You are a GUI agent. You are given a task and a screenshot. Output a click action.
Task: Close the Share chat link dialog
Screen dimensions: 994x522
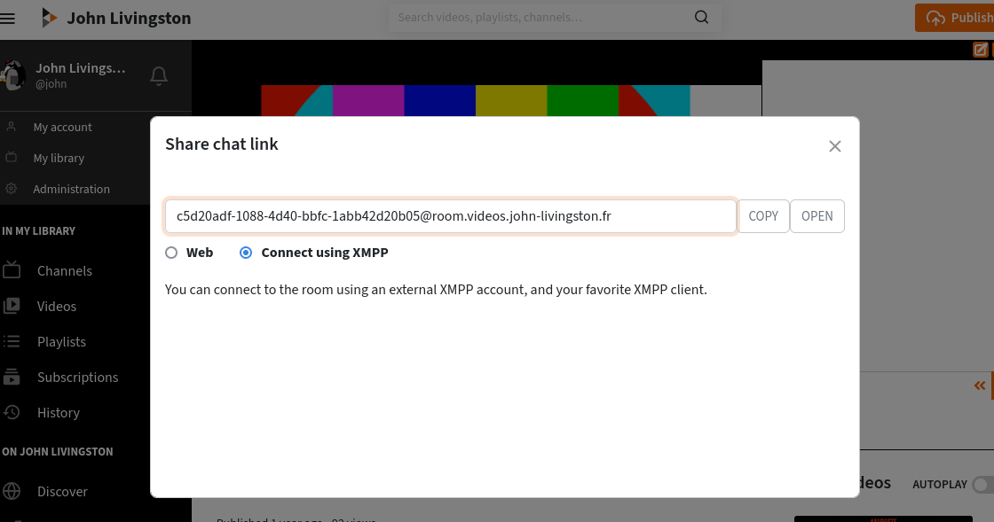tap(834, 146)
